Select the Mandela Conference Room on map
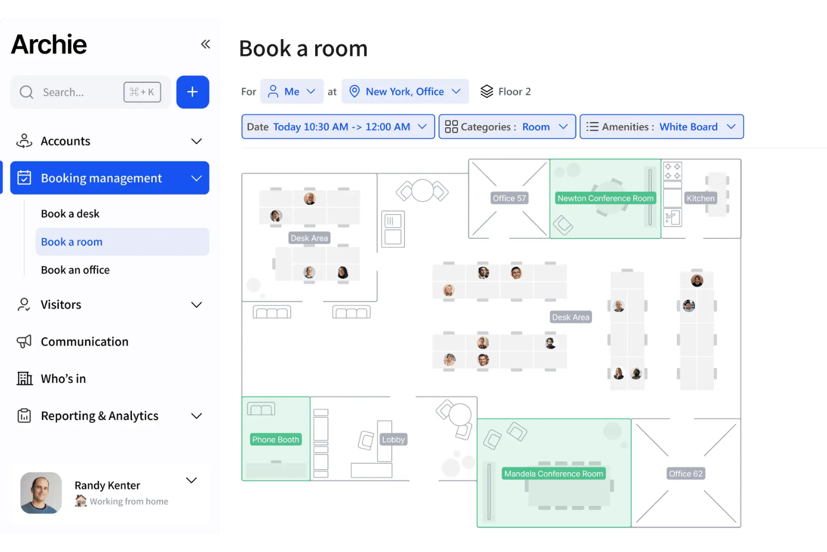The image size is (827, 552). 553,474
